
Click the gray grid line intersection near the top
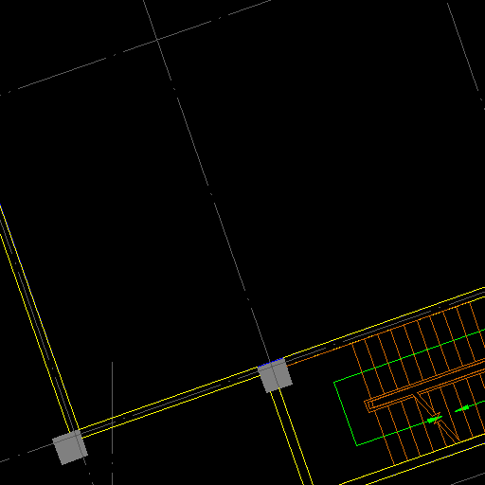point(157,40)
